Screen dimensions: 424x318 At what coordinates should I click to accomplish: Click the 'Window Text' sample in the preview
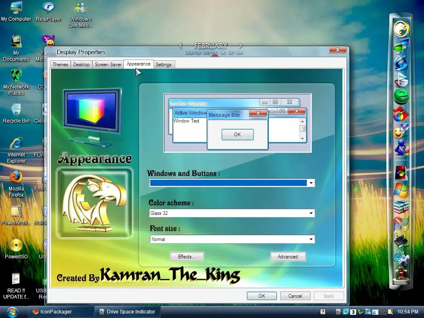pyautogui.click(x=186, y=121)
